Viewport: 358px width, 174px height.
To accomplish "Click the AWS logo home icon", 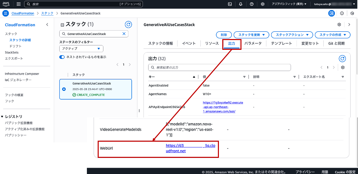I will click(6, 4).
